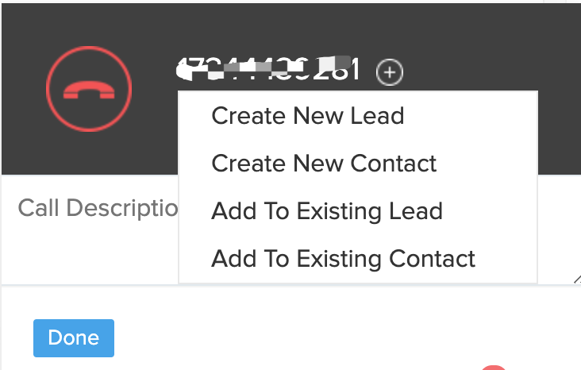The image size is (581, 370).
Task: Click the masked caller phone number
Action: pyautogui.click(x=270, y=70)
